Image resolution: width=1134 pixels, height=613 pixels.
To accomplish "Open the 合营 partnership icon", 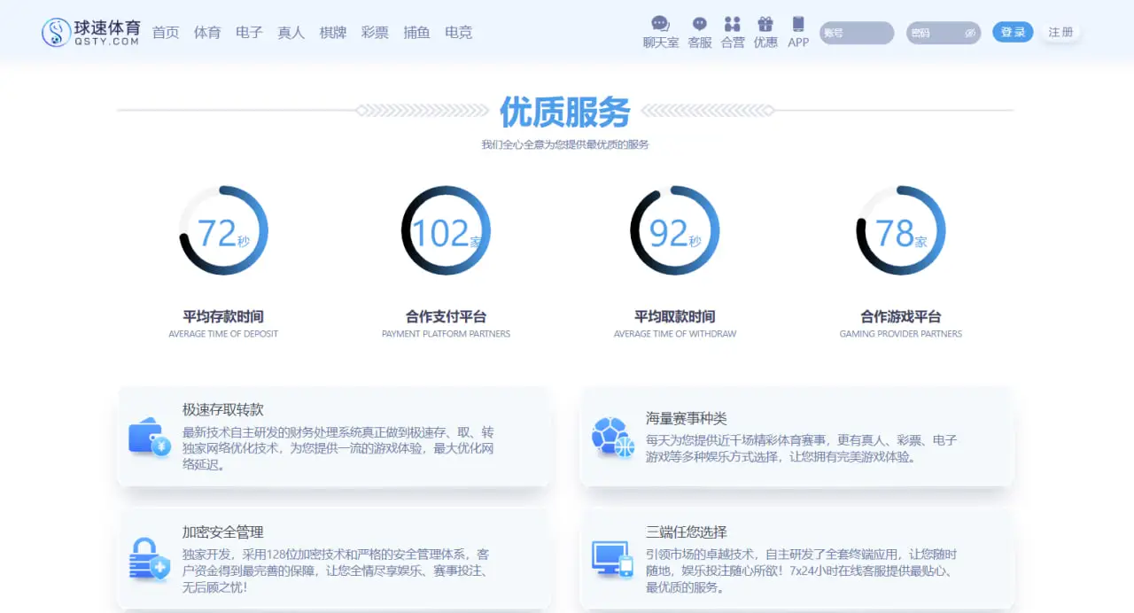I will (733, 25).
